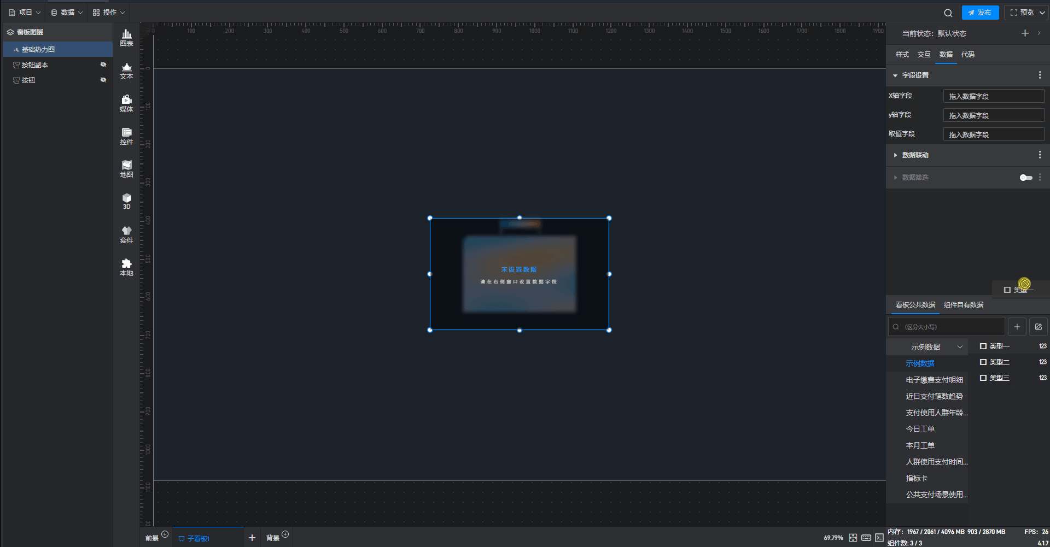Viewport: 1050px width, 547px height.
Task: Open the 文本 text components panel
Action: click(x=126, y=70)
